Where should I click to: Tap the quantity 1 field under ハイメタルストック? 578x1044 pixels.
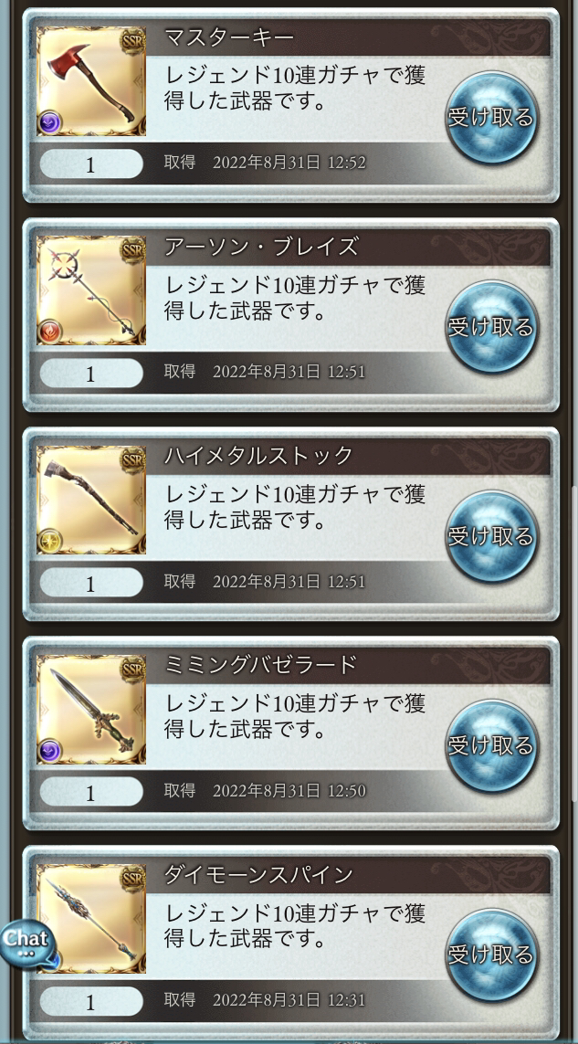coord(91,584)
